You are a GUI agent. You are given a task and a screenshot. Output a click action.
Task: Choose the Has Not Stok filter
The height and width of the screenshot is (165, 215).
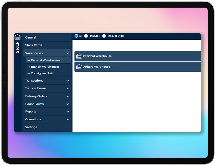pos(104,36)
